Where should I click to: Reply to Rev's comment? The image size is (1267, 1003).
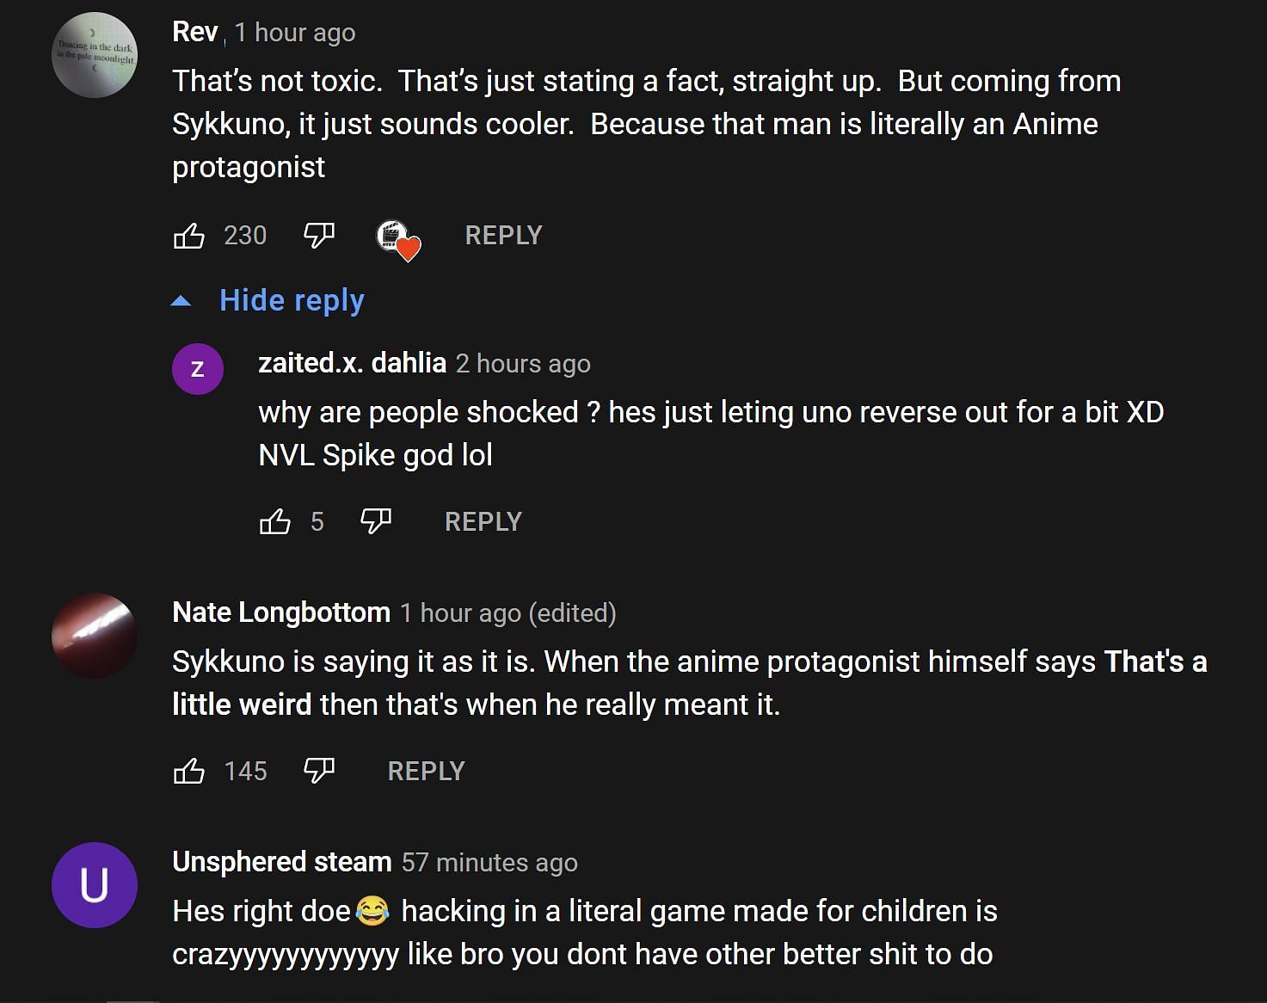pyautogui.click(x=503, y=235)
